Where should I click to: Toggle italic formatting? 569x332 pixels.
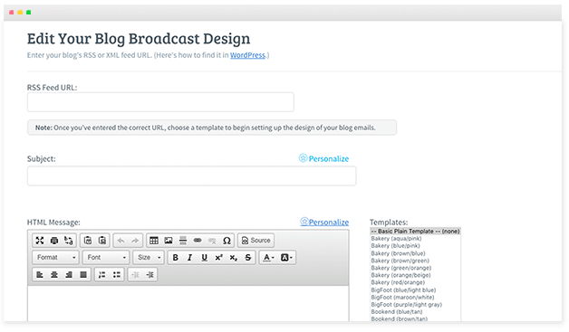click(189, 257)
